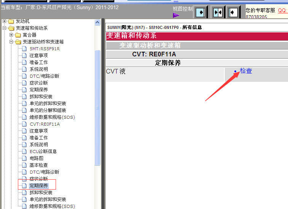This screenshot has width=288, height=209.
Task: Expand the 发动机 tree node
Action: [x=5, y=21]
